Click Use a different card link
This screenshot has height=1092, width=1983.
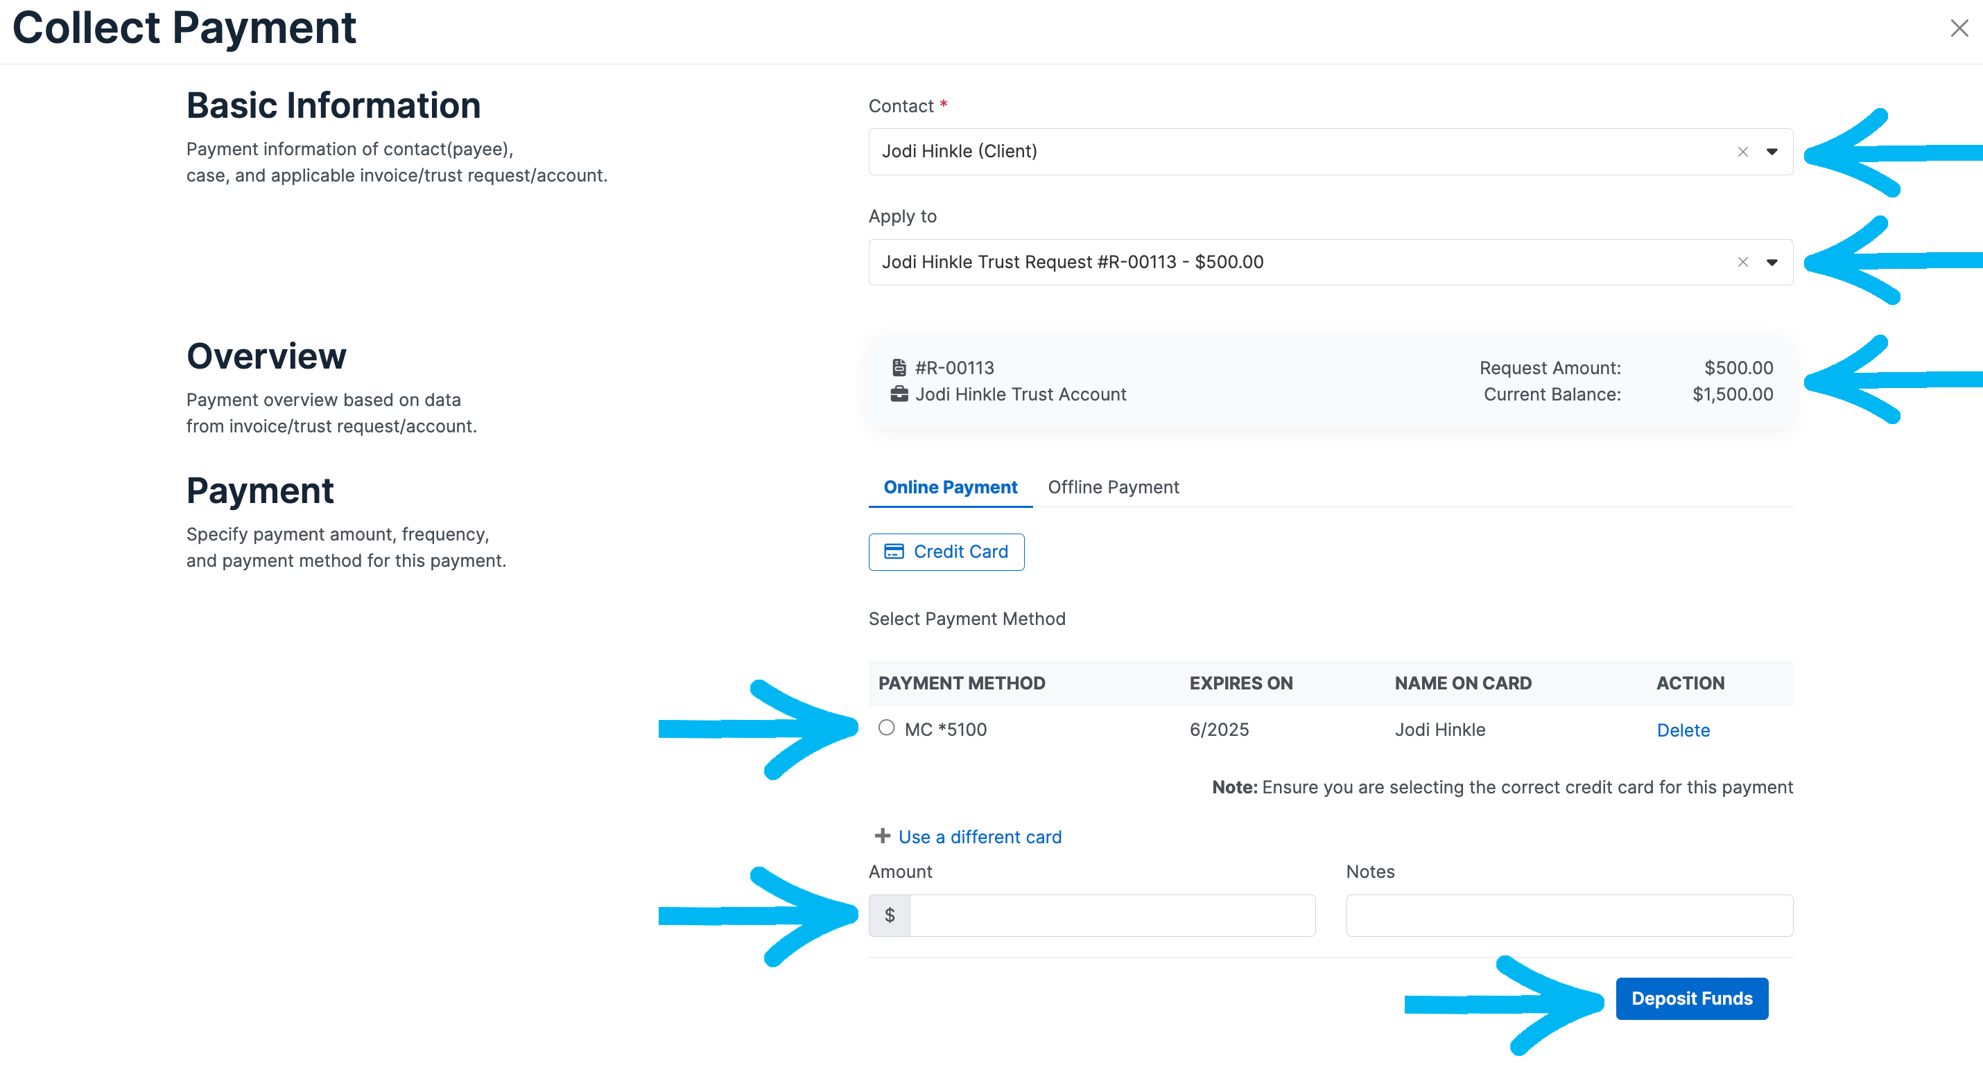[979, 837]
